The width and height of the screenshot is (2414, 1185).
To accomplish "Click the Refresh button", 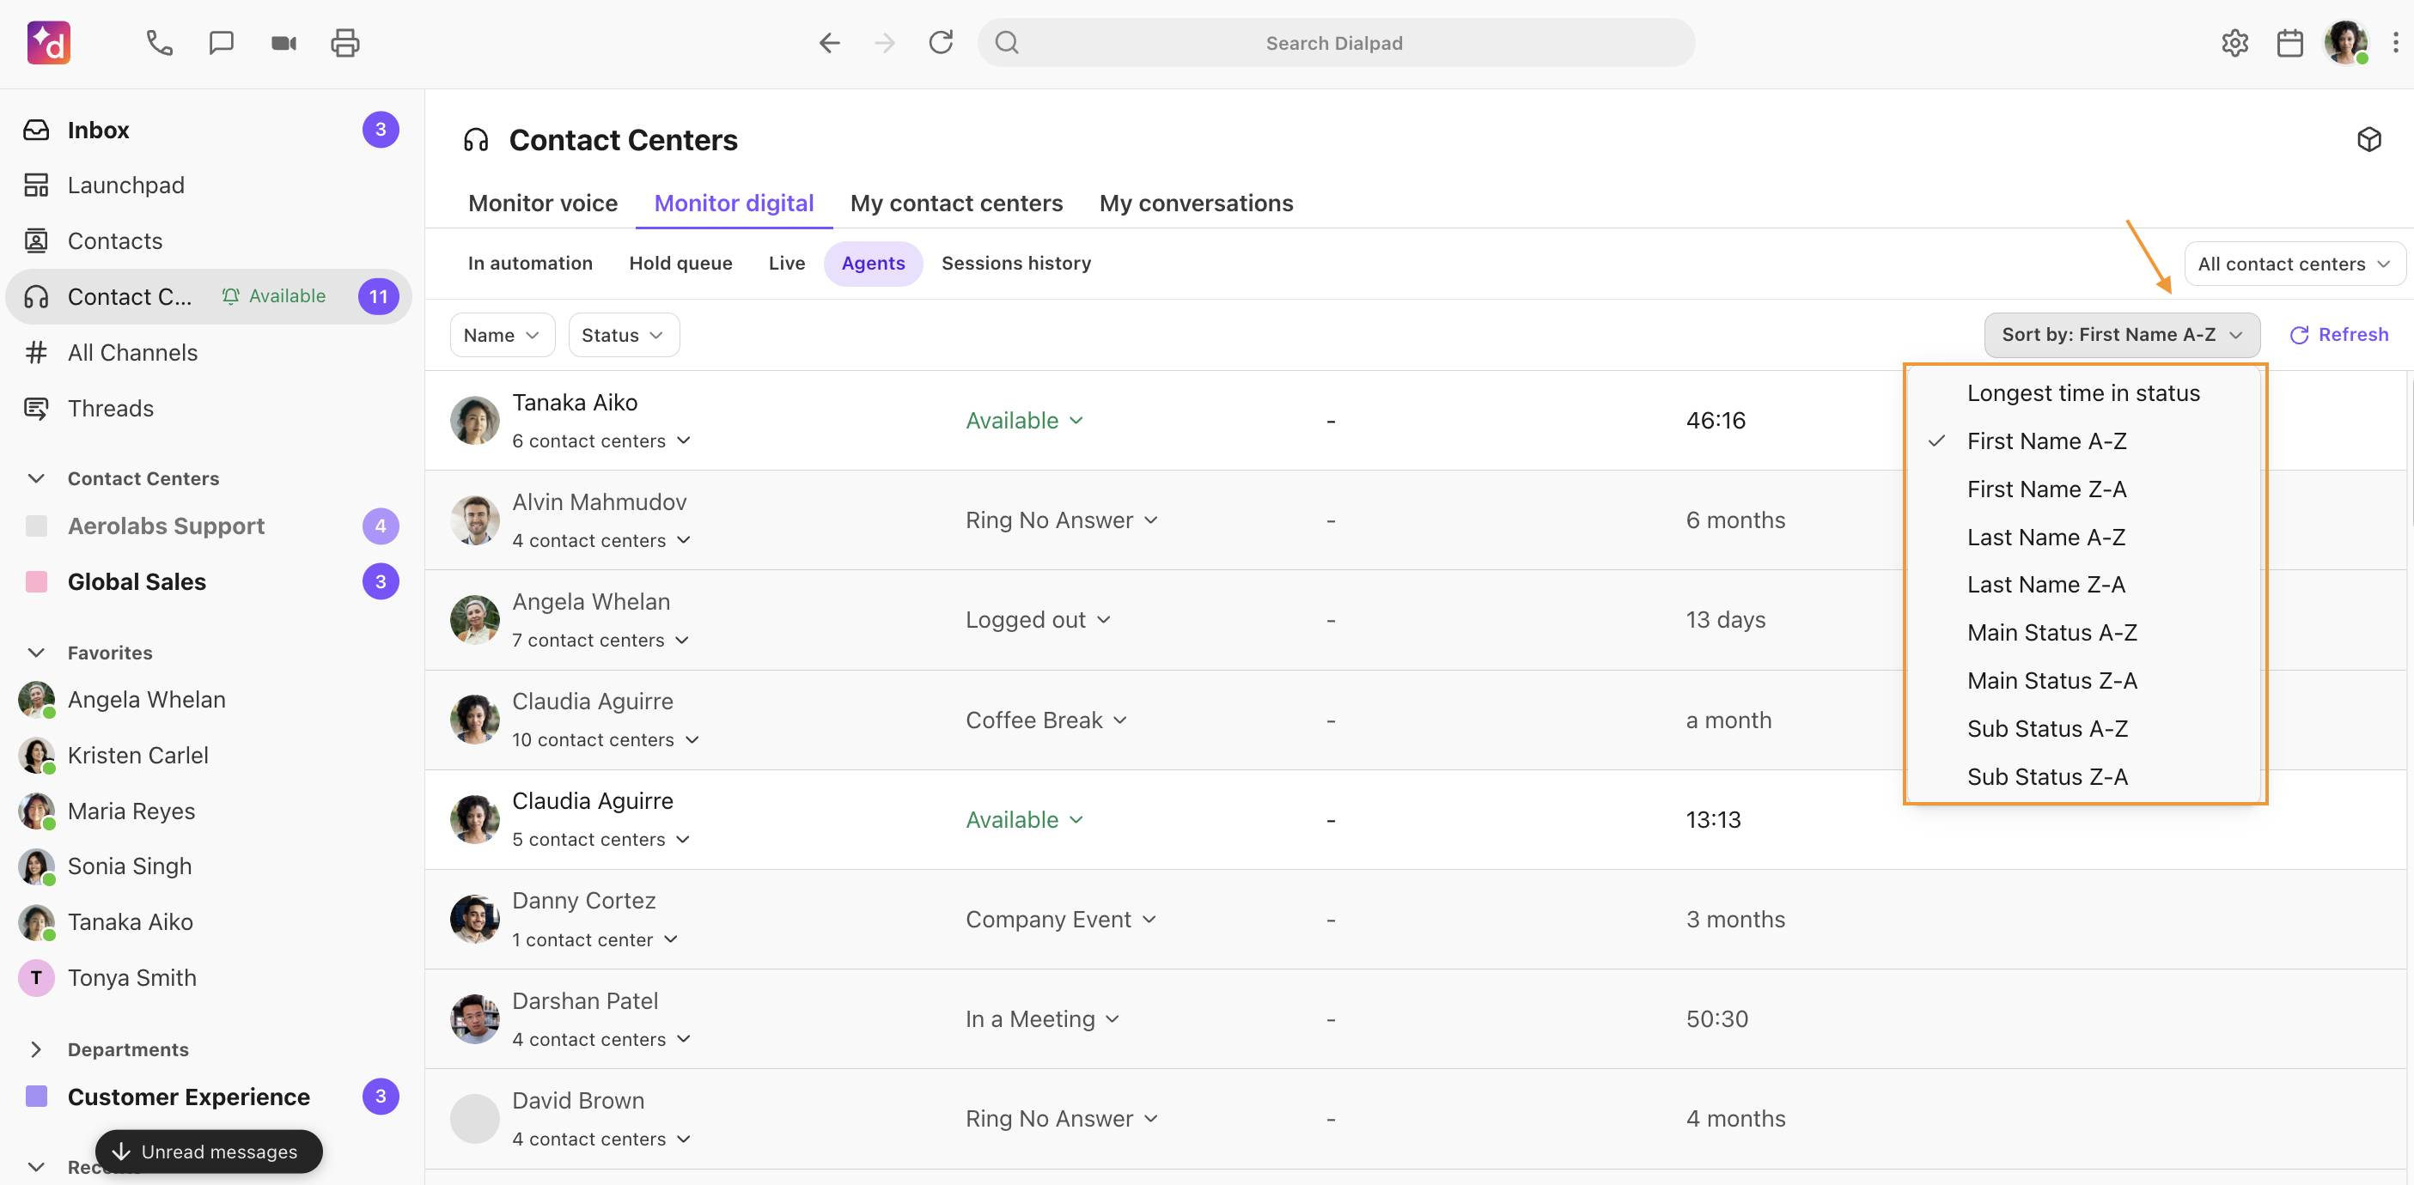I will tap(2339, 334).
